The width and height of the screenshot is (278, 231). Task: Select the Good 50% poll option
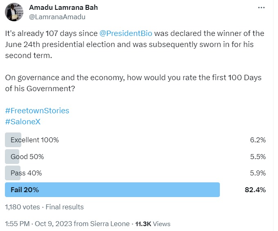27,157
